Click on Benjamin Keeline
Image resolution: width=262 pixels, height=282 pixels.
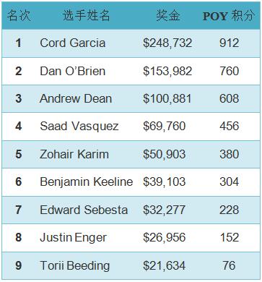click(87, 181)
